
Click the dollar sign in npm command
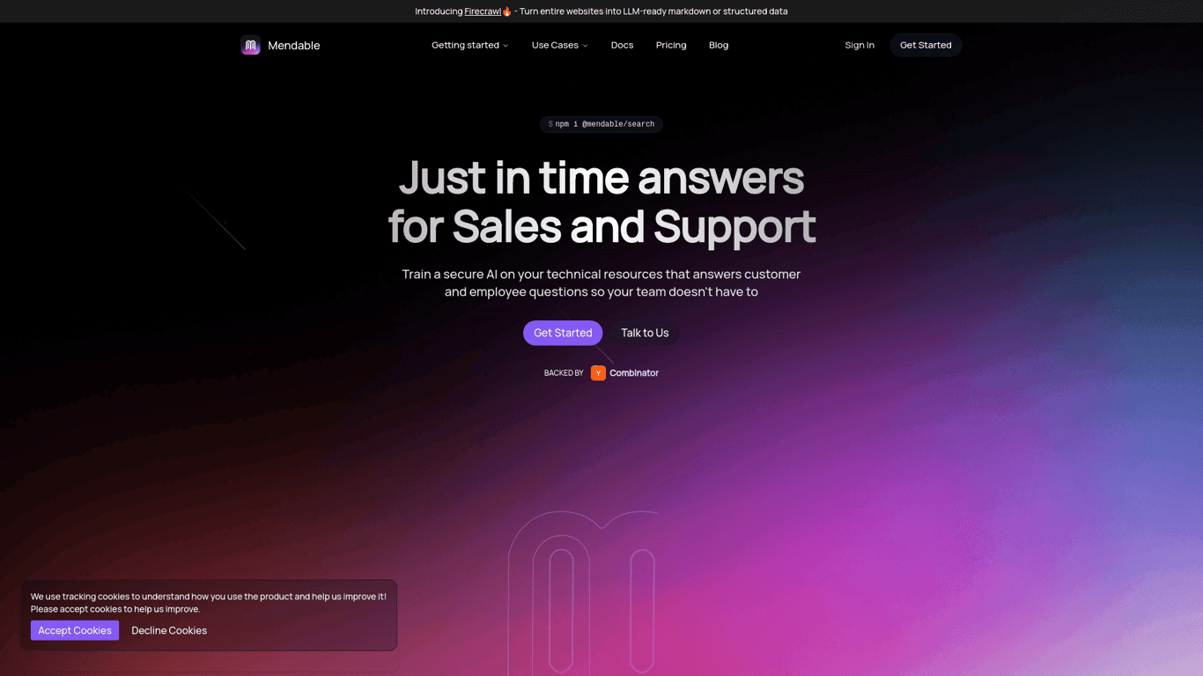point(550,124)
